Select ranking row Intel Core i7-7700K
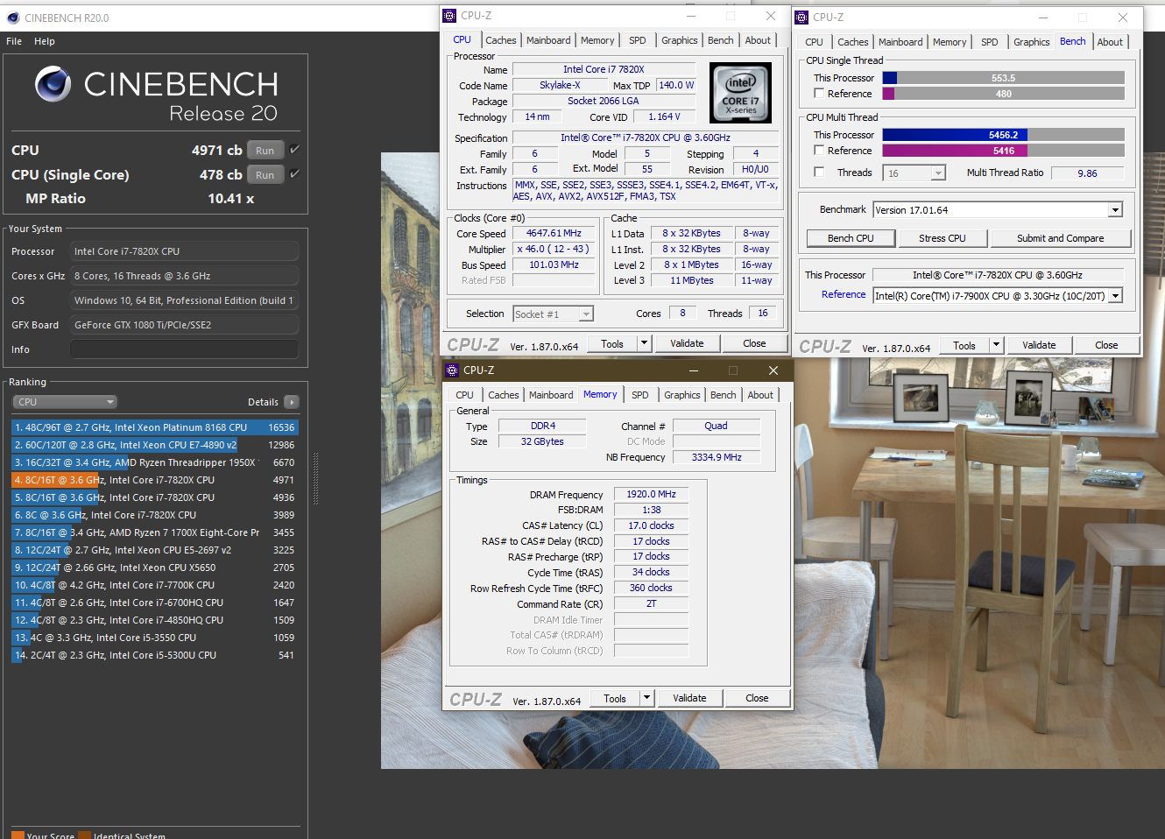Viewport: 1165px width, 839px height. point(155,585)
